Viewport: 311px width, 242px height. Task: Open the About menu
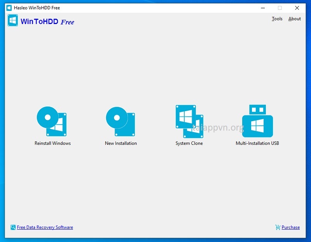294,19
